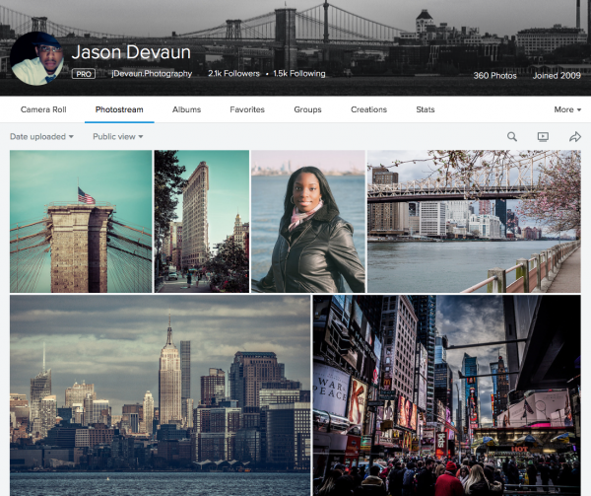591x496 pixels.
Task: Click the Joined 2009 text
Action: [x=557, y=76]
